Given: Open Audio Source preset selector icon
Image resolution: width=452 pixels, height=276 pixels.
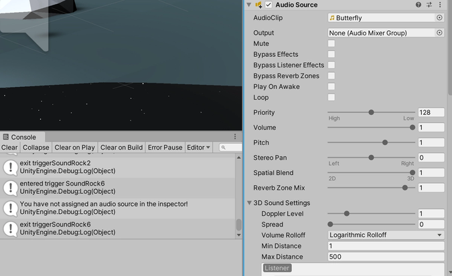Looking at the screenshot, I should tap(429, 5).
